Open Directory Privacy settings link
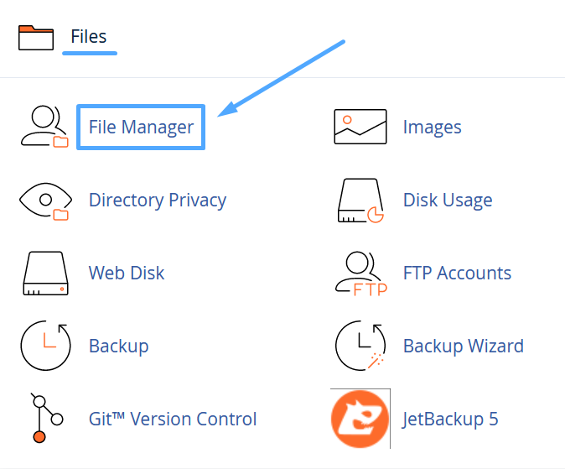This screenshot has width=565, height=469. click(158, 201)
